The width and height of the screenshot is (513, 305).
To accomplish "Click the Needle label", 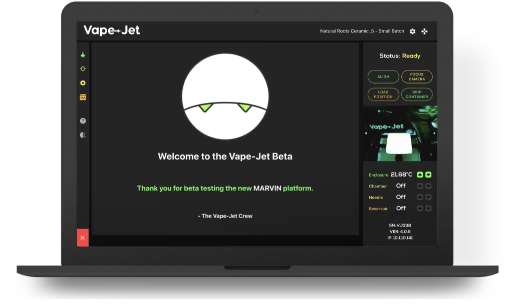I will (x=376, y=197).
